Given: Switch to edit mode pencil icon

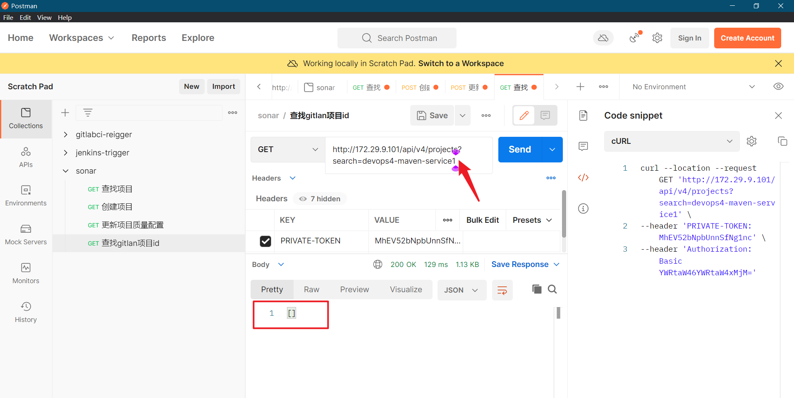Looking at the screenshot, I should [x=524, y=115].
